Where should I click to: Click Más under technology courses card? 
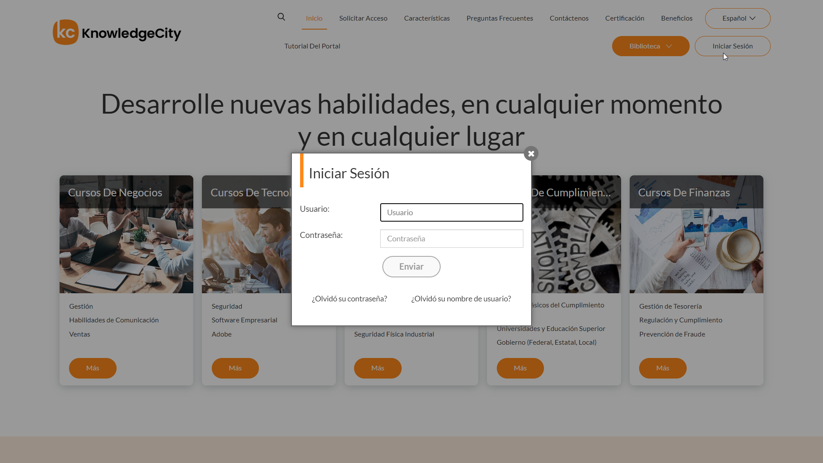click(x=235, y=368)
